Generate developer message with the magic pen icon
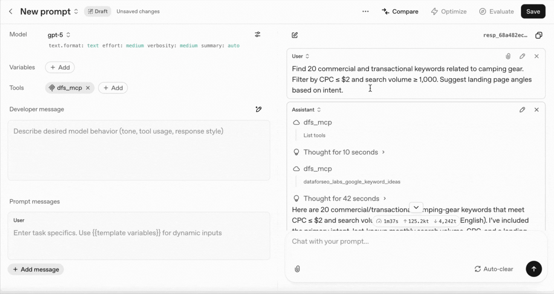Image resolution: width=554 pixels, height=294 pixels. coord(259,109)
